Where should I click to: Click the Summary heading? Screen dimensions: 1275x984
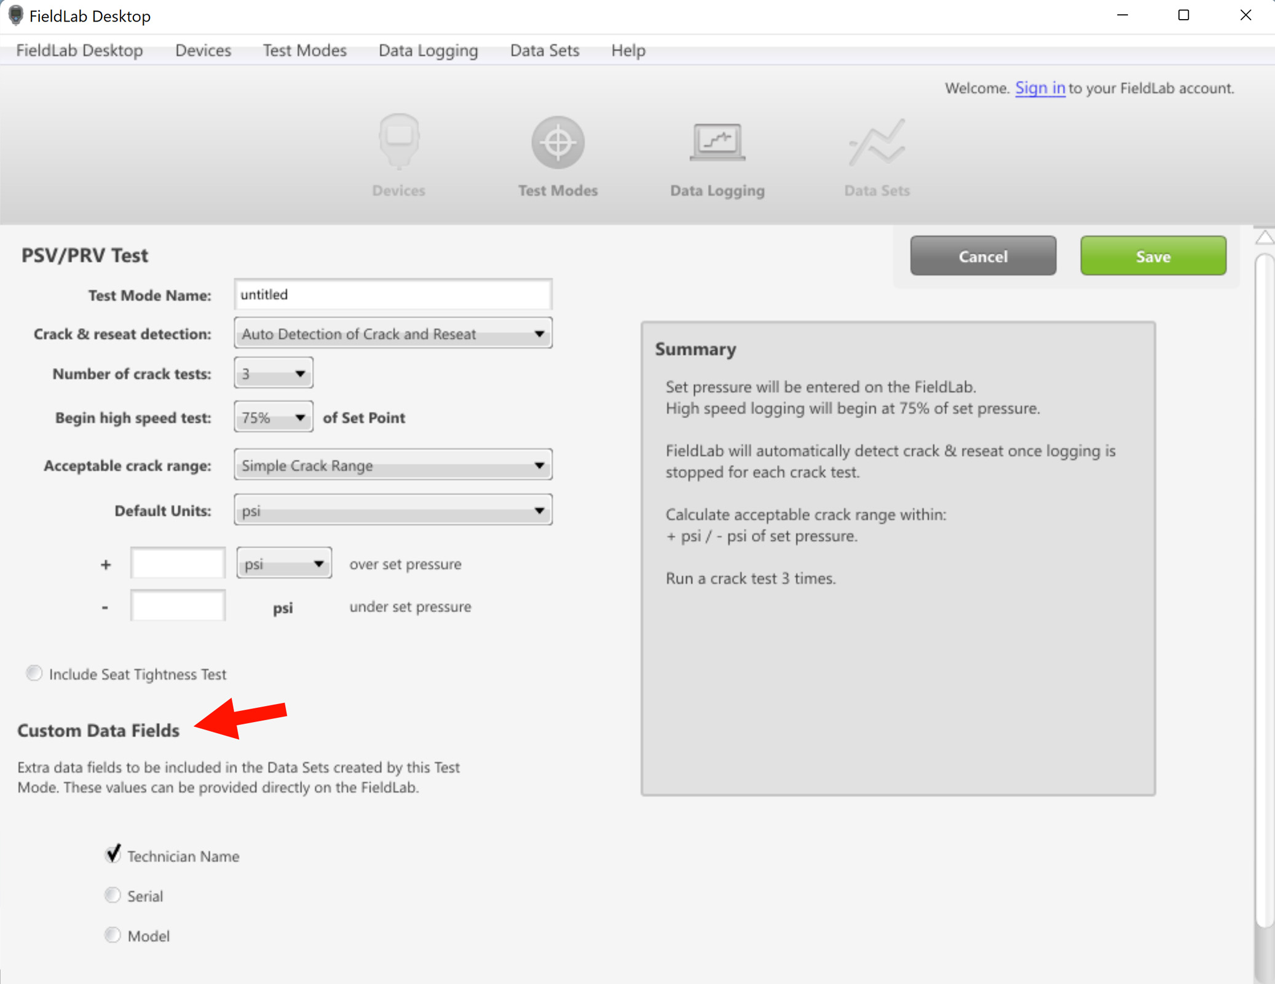695,349
